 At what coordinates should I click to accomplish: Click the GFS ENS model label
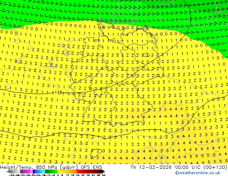pyautogui.click(x=91, y=167)
